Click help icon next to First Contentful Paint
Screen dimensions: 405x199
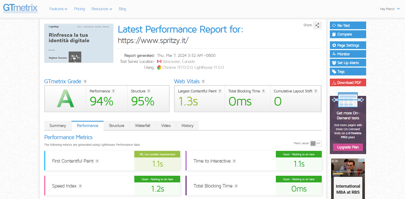(97, 161)
